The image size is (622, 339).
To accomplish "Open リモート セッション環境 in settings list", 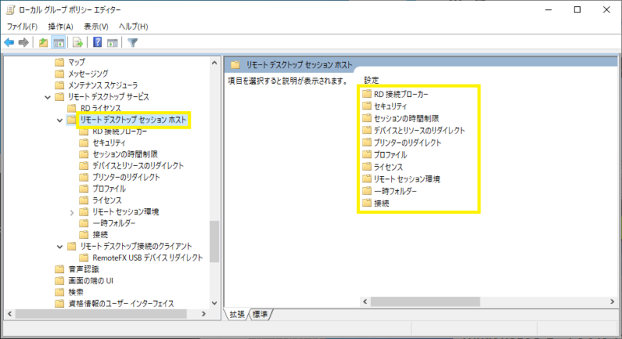I will click(407, 178).
